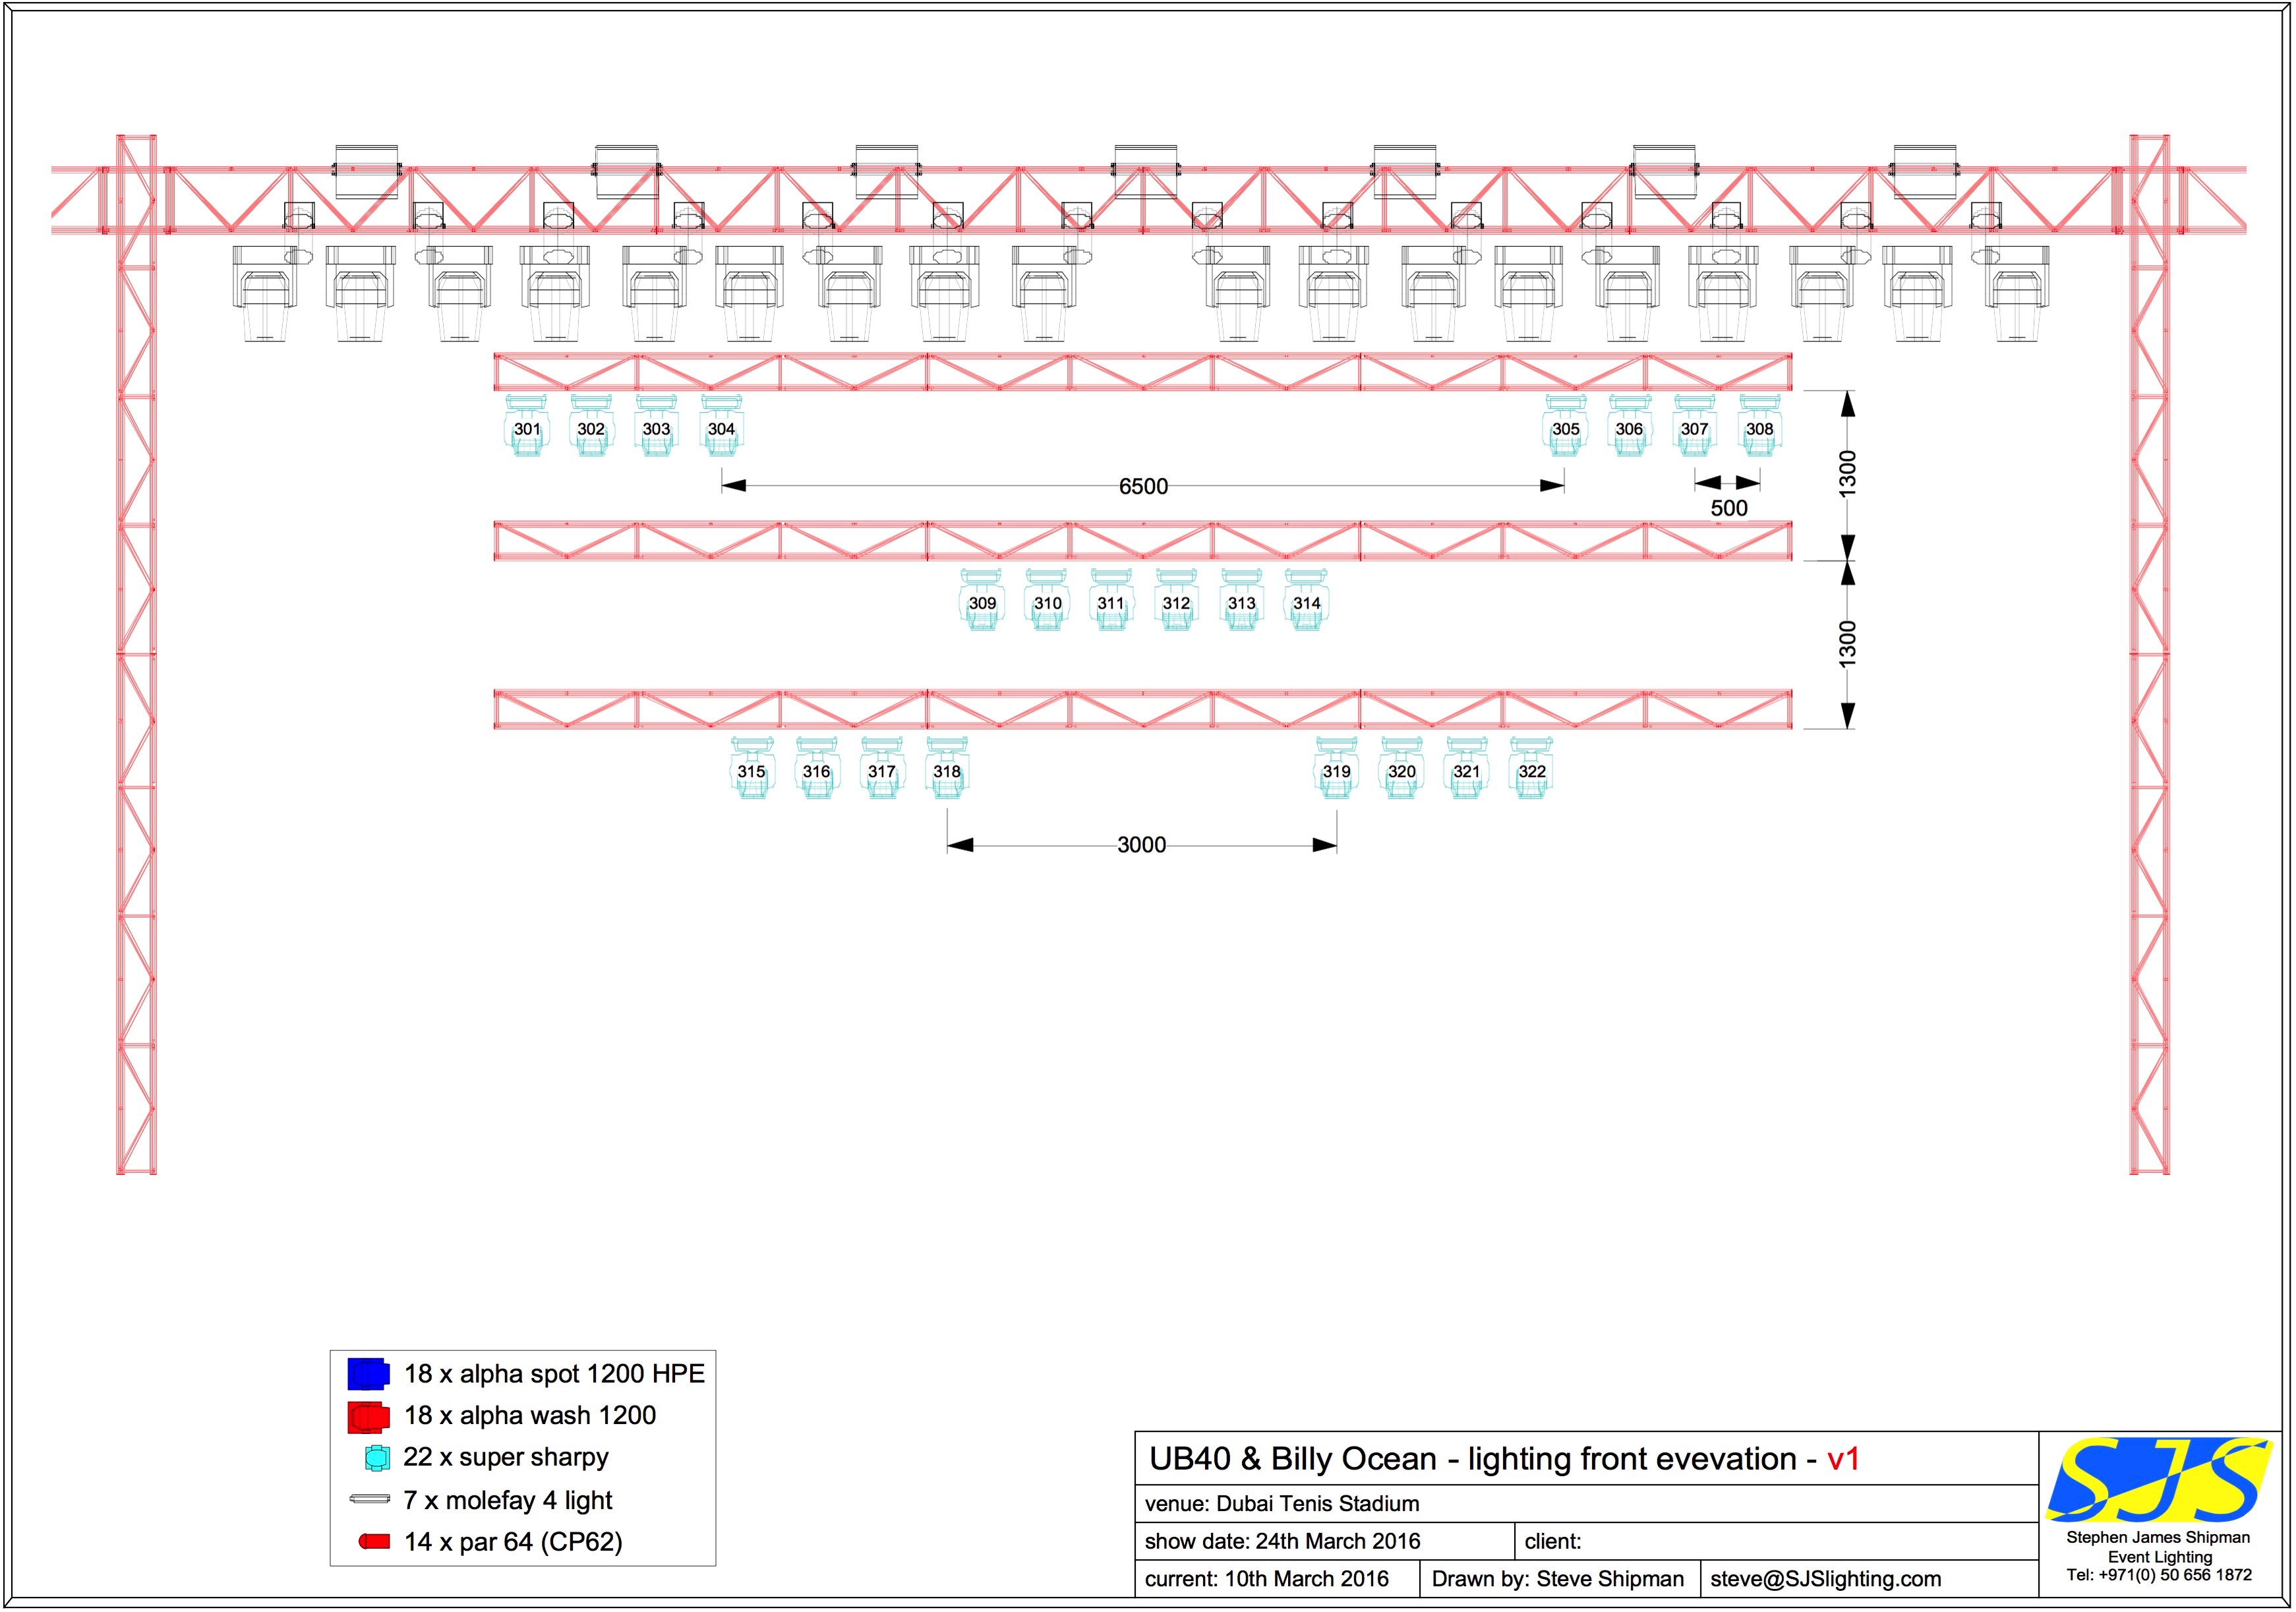The image size is (2296, 1612).
Task: Click the cyan super sharpy legend icon
Action: 377,1458
